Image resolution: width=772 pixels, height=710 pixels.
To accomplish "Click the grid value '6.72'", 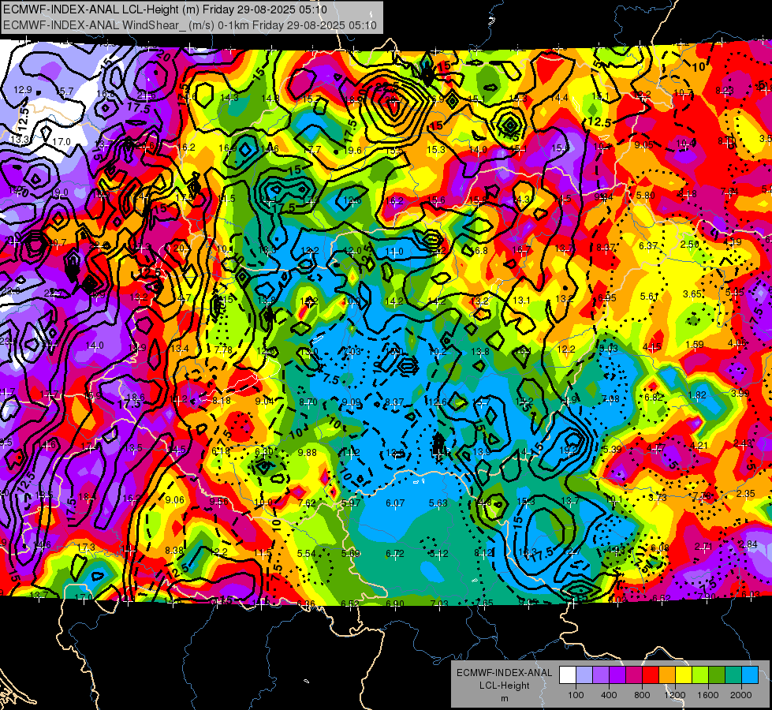I will click(x=395, y=554).
